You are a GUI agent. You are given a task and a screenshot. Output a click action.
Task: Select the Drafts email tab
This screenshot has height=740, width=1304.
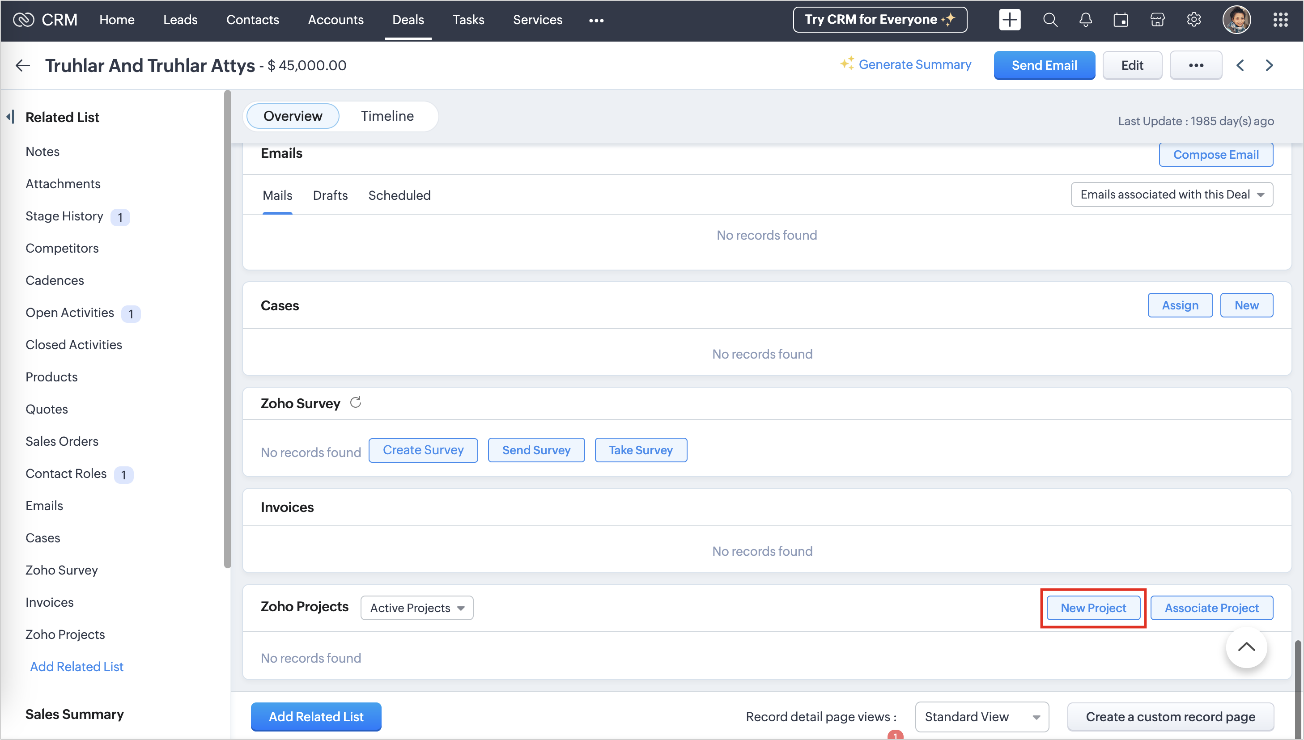(x=330, y=195)
